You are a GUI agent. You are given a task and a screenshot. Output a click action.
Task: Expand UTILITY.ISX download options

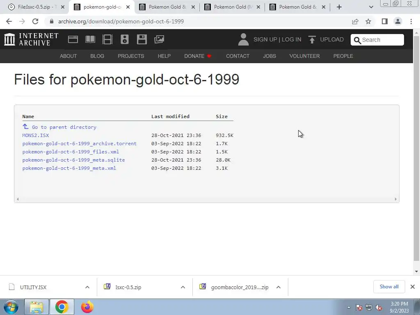(x=87, y=287)
